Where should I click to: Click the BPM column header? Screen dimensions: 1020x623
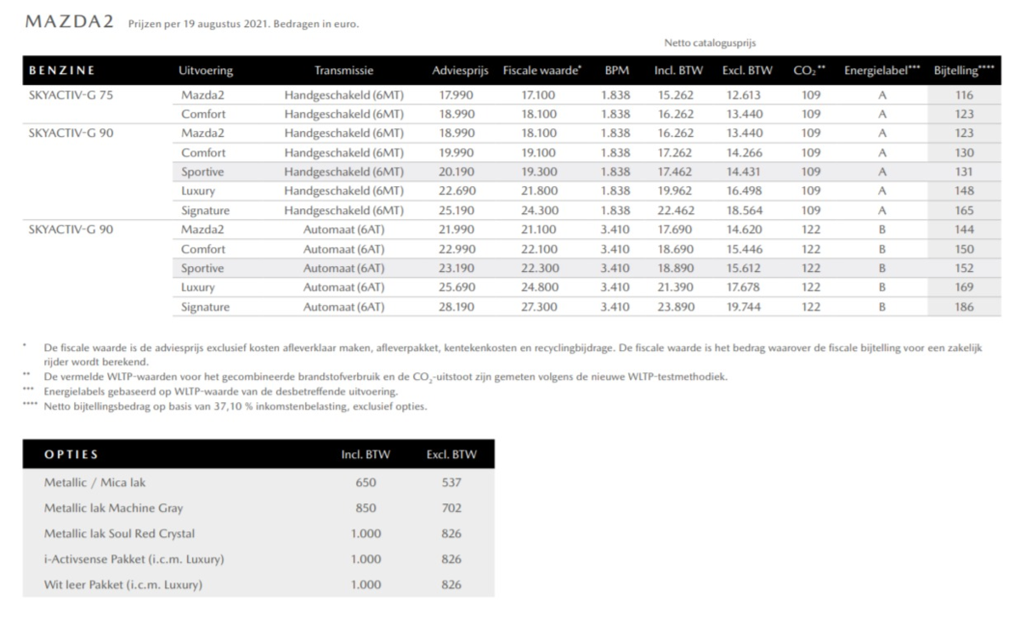point(616,71)
